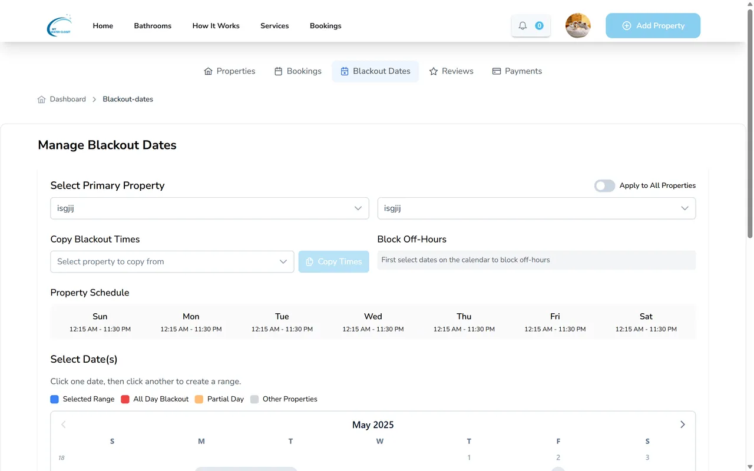
Task: Click the Dashboard breadcrumb link
Action: pos(68,99)
